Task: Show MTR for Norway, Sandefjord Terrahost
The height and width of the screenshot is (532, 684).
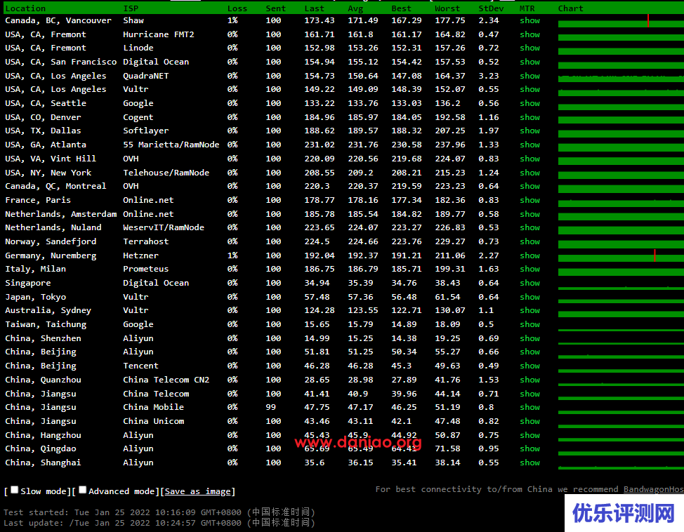Action: (x=530, y=241)
